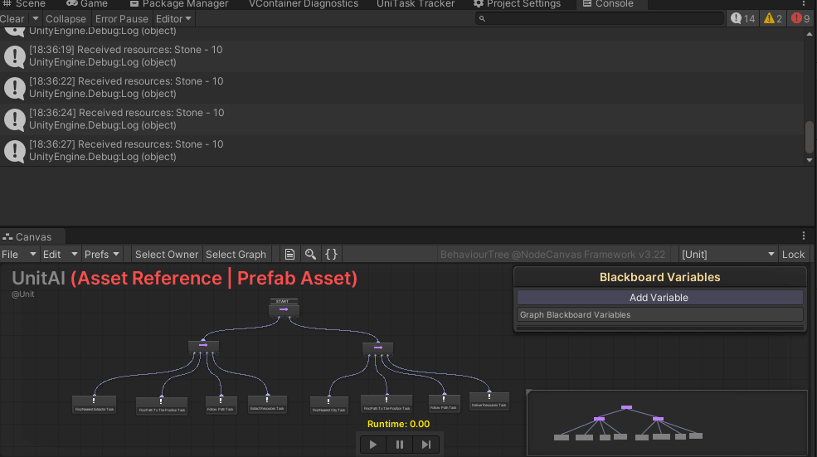Select left Find Path To Tile Position node
Viewport: 817px width, 457px height.
point(162,406)
